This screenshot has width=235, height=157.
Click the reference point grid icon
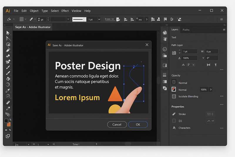(x=174, y=53)
